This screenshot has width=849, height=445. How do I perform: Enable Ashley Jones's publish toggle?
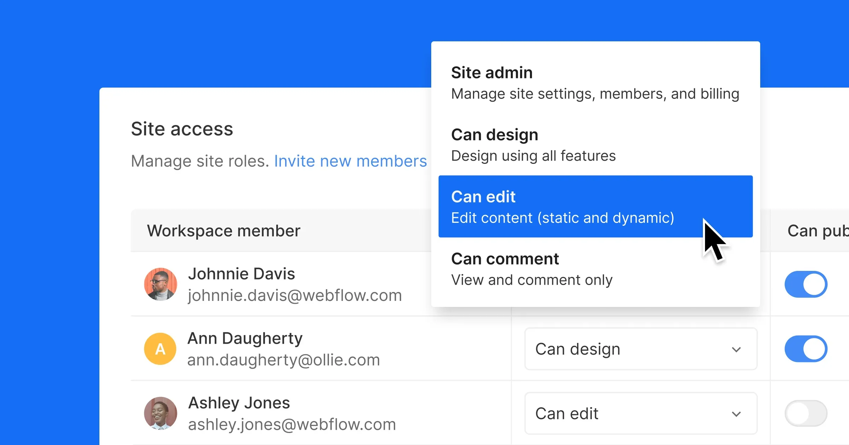point(805,413)
